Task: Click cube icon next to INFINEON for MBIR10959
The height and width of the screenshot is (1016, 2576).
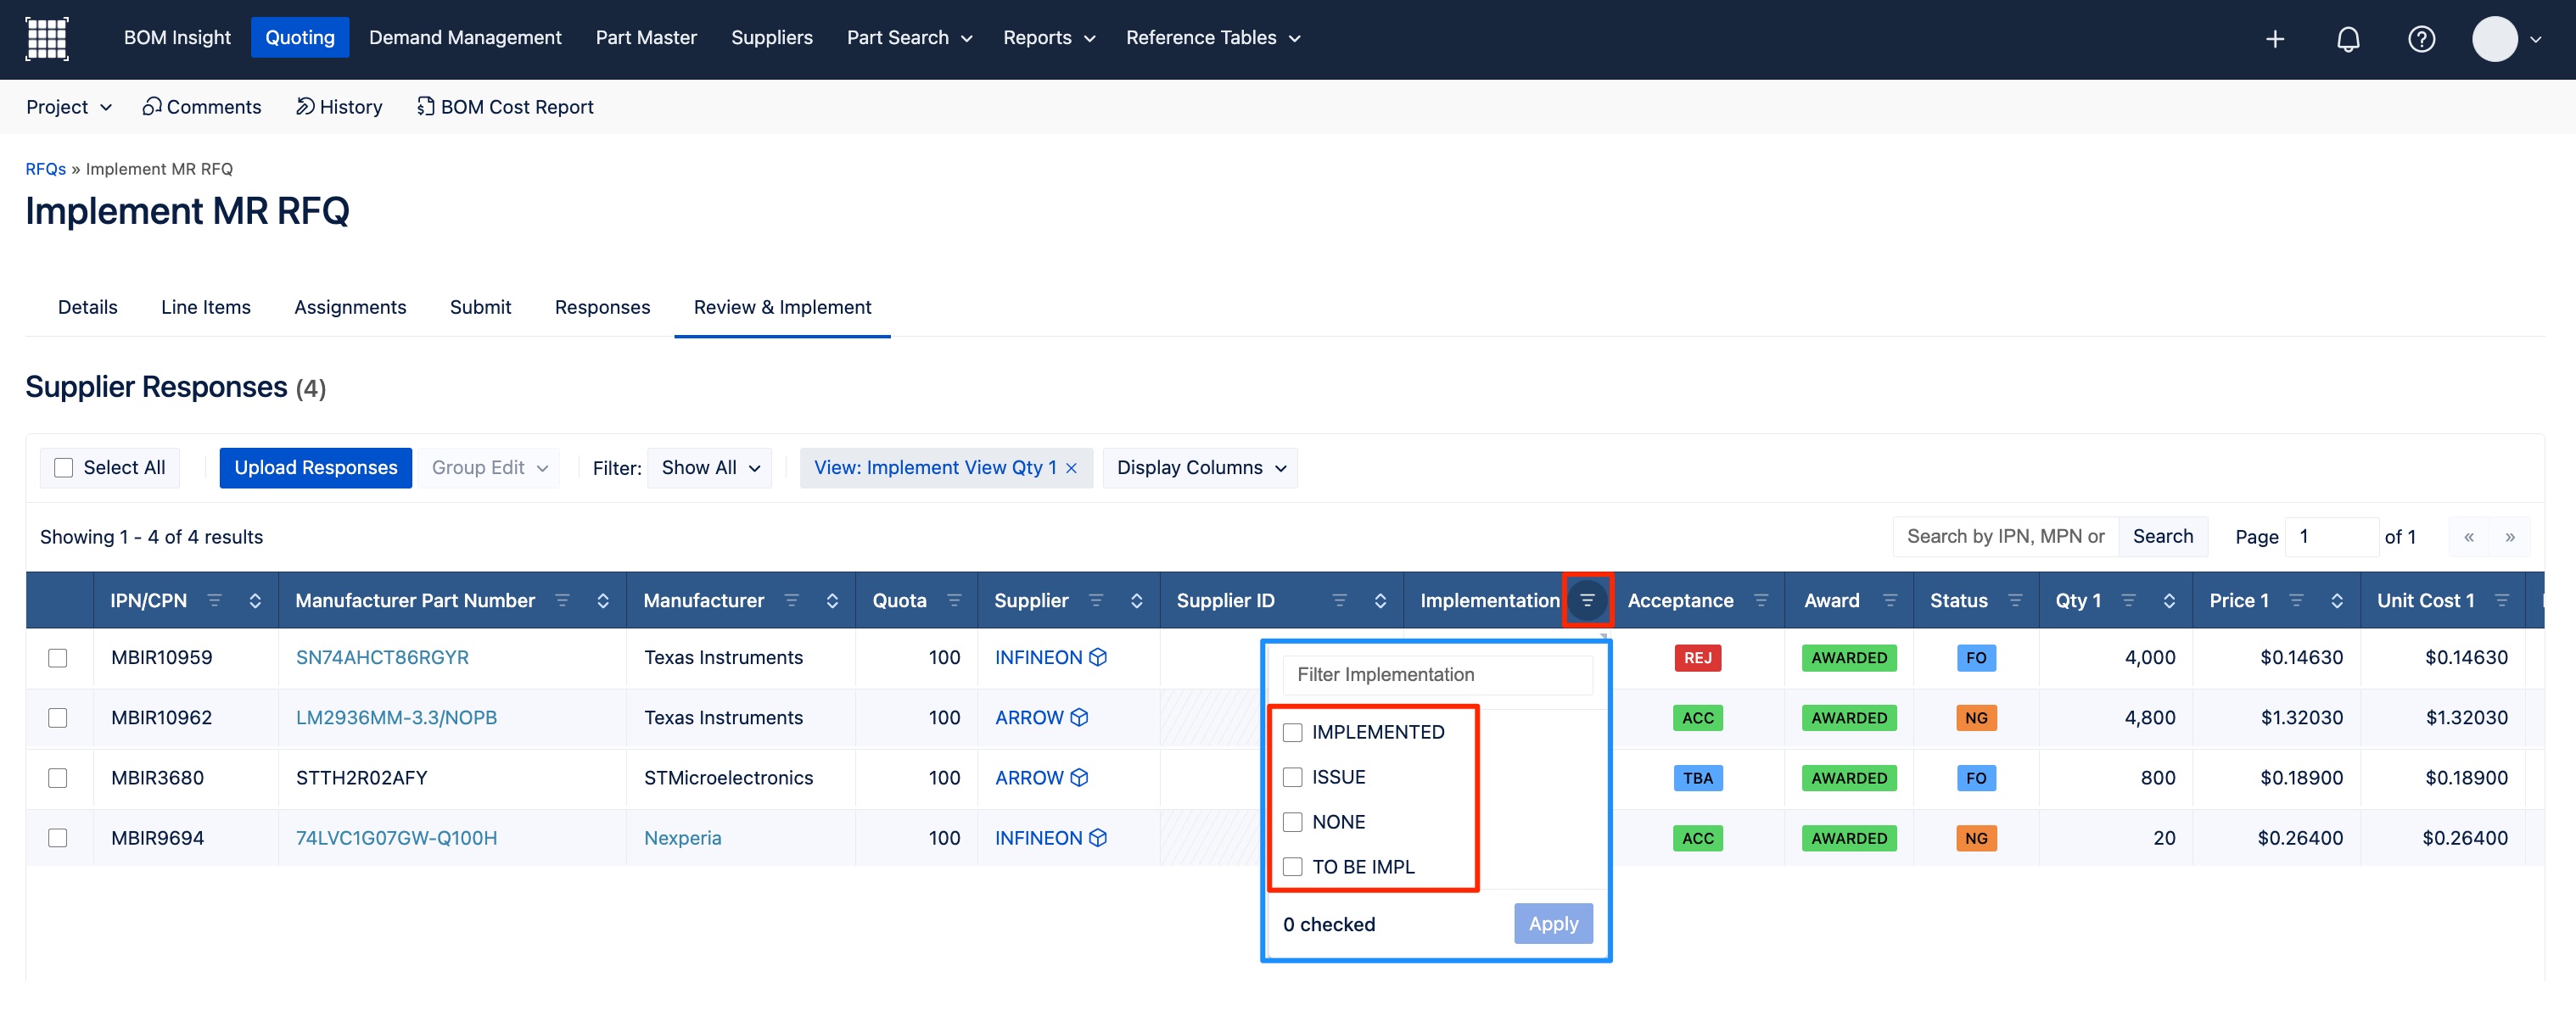Action: click(x=1098, y=657)
